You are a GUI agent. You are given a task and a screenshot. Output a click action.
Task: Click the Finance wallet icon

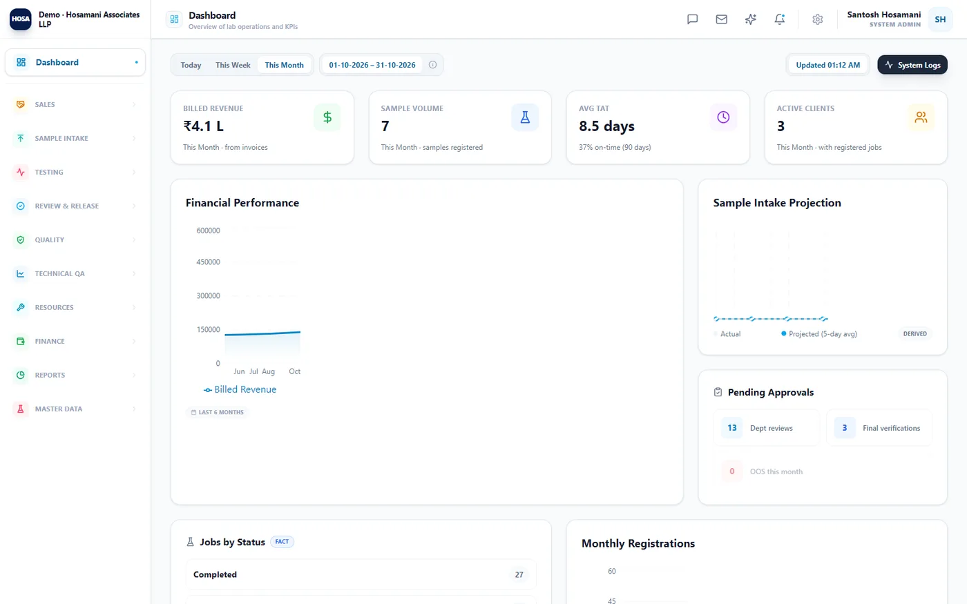pos(21,341)
